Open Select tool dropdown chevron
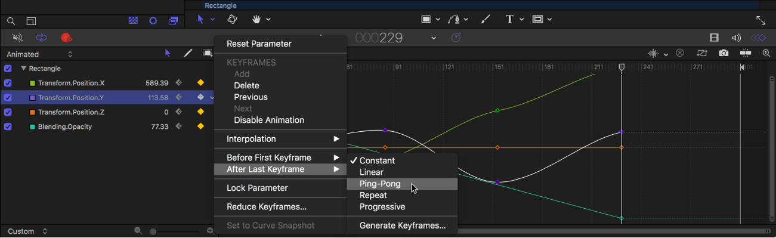Image resolution: width=776 pixels, height=238 pixels. [x=212, y=20]
